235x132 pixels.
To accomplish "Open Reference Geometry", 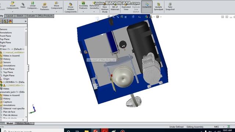I will 94,5.
